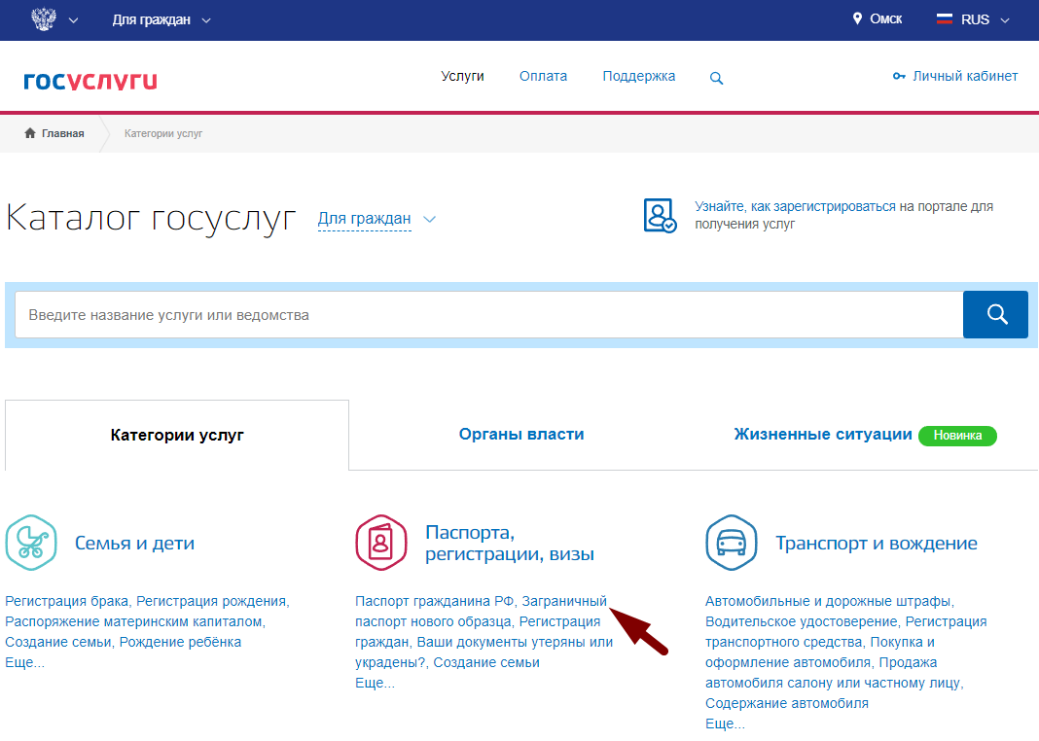Expand the top bar 'Для граждан' dropdown

point(161,19)
